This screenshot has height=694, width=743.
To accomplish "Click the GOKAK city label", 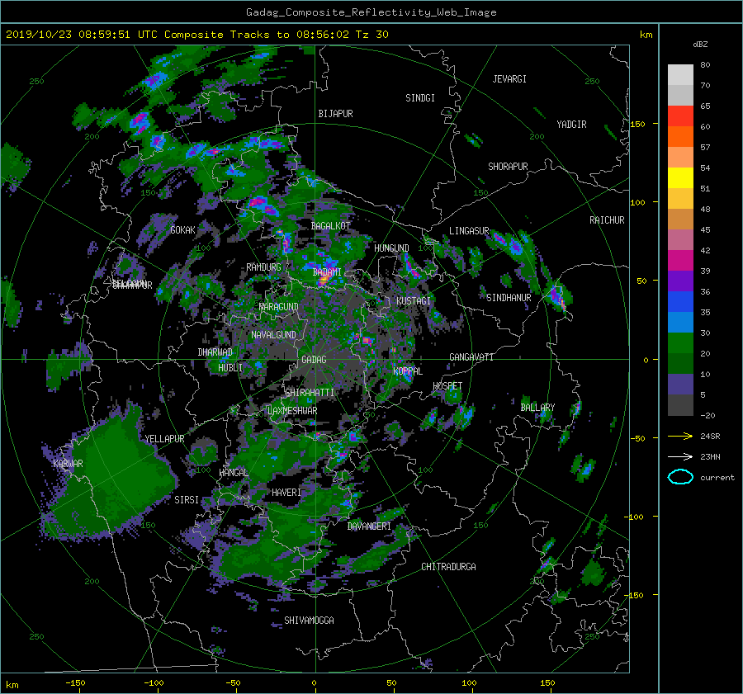I will [182, 230].
